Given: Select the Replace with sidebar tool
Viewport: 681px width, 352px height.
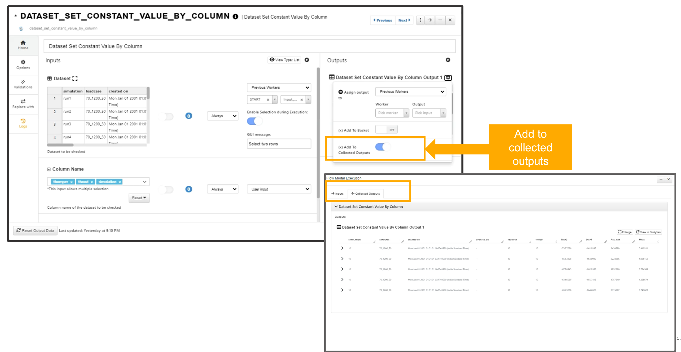Looking at the screenshot, I should [x=23, y=103].
